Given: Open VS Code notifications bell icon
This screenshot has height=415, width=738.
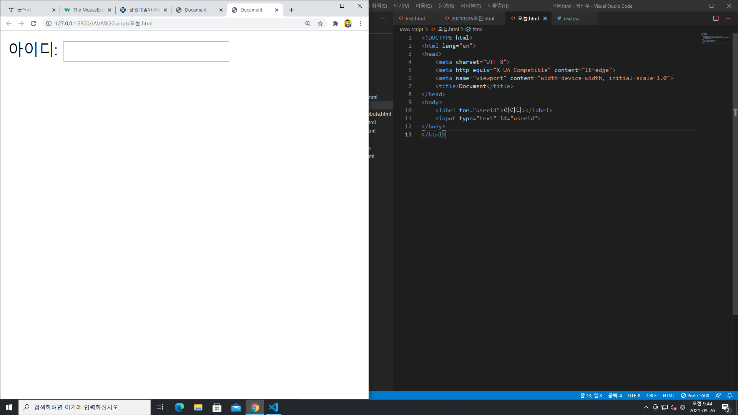Looking at the screenshot, I should pyautogui.click(x=730, y=395).
